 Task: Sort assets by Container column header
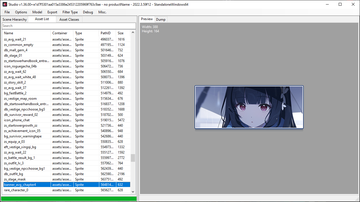click(x=62, y=33)
